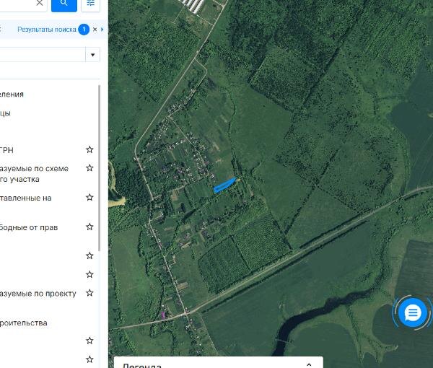Clear the search field with the X icon
The height and width of the screenshot is (368, 433).
pyautogui.click(x=40, y=3)
